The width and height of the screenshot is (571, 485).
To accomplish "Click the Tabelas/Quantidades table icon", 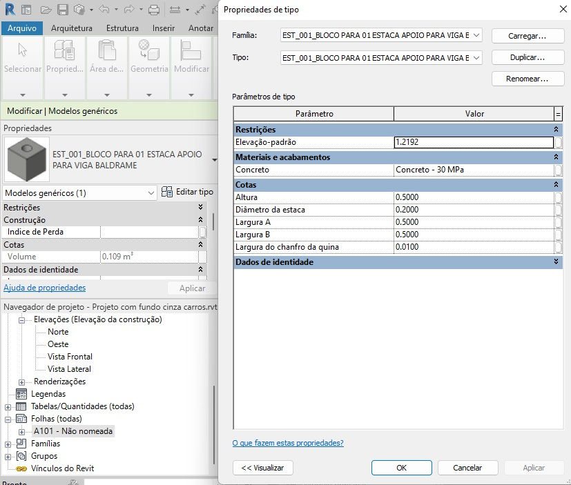I will pos(21,406).
